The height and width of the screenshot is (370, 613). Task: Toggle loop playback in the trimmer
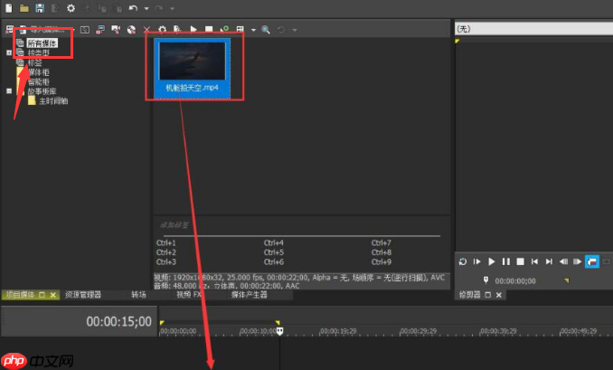(463, 261)
